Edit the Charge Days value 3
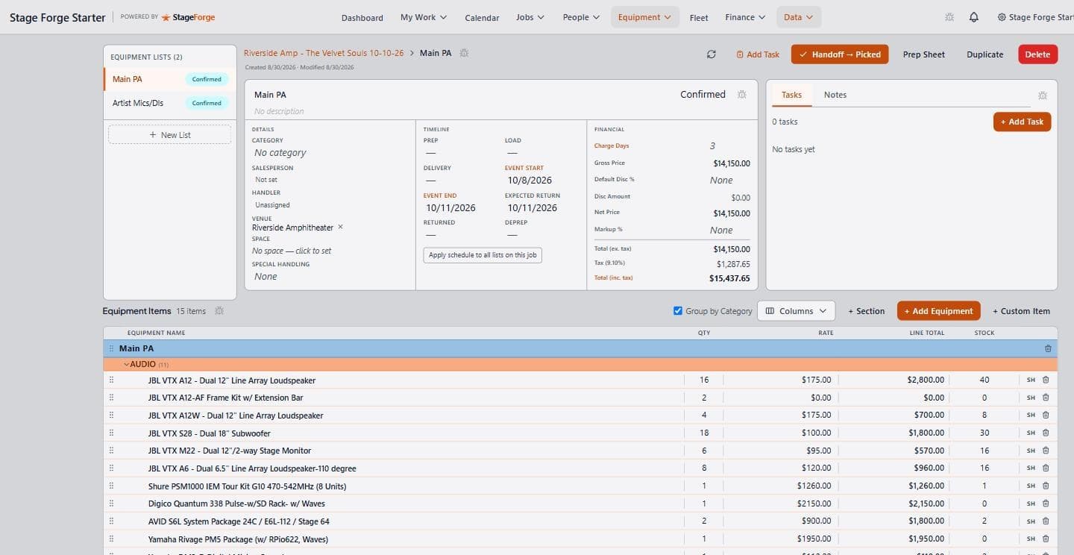 point(712,146)
